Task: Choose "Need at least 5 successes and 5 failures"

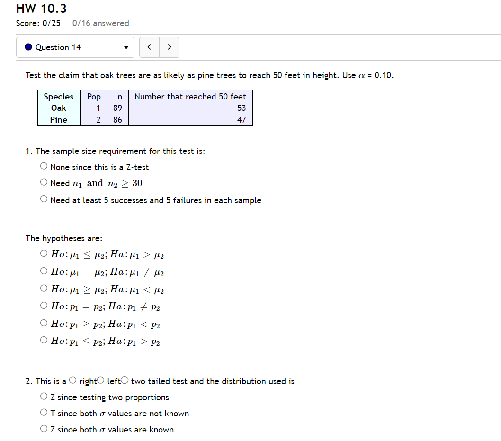Action: [44, 198]
